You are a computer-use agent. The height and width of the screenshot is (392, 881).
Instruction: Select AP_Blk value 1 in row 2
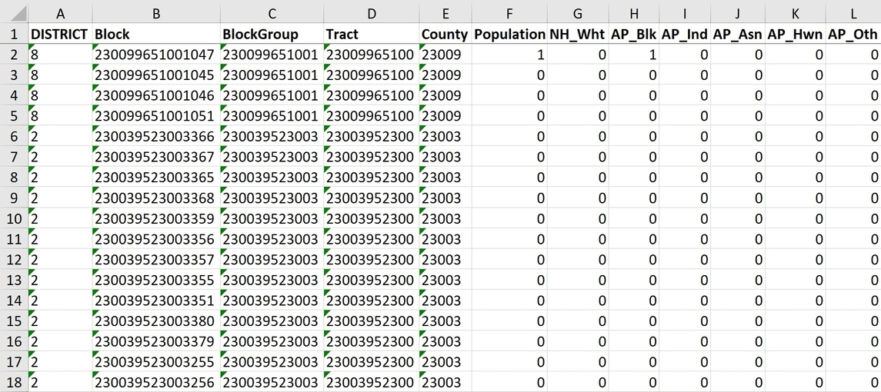point(633,55)
